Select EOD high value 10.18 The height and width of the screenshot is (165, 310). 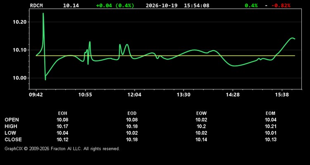(x=132, y=126)
